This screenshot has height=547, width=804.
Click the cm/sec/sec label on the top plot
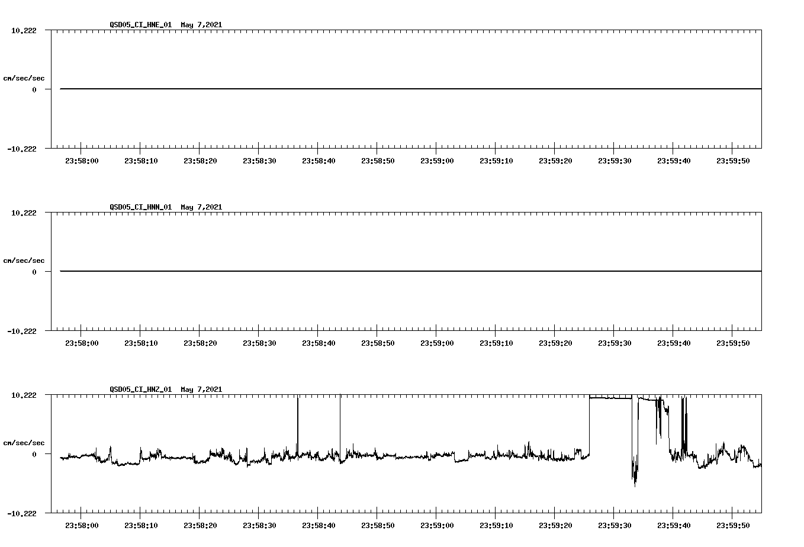24,76
